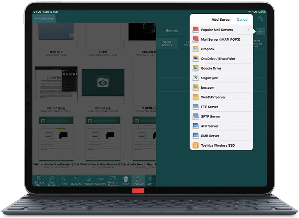Screen dimensions: 299x218
Task: Click the Toshiba Wireless SSD icon
Action: tap(196, 145)
